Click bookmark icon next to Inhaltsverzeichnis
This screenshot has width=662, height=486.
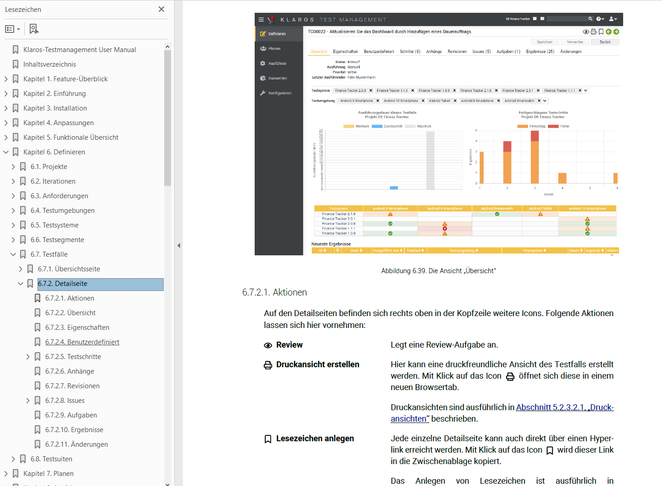[x=16, y=64]
